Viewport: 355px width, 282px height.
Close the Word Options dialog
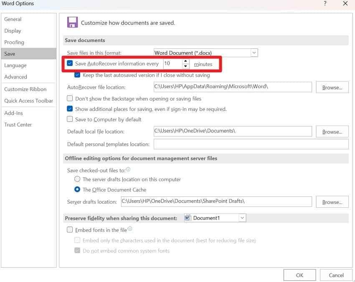[x=345, y=3]
